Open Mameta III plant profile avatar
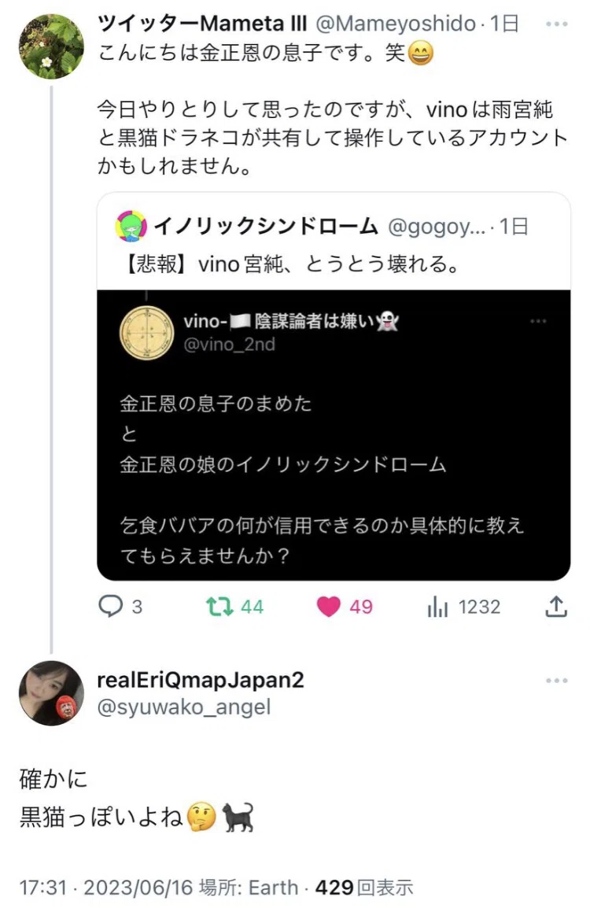 pyautogui.click(x=51, y=46)
